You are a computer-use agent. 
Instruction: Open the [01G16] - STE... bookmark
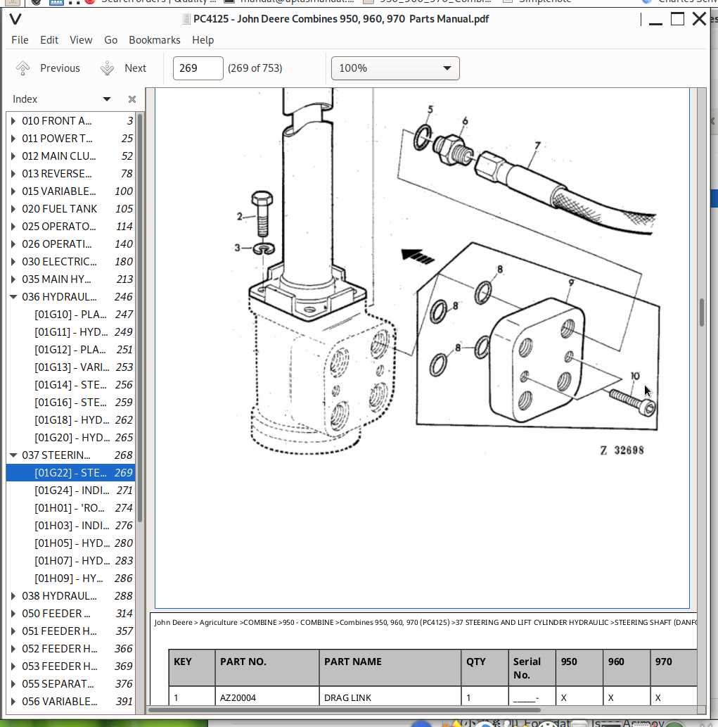[x=71, y=403]
